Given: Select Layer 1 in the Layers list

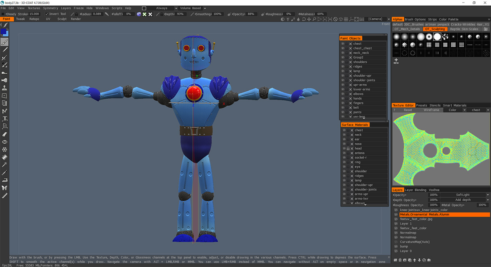Looking at the screenshot, I should (406, 224).
